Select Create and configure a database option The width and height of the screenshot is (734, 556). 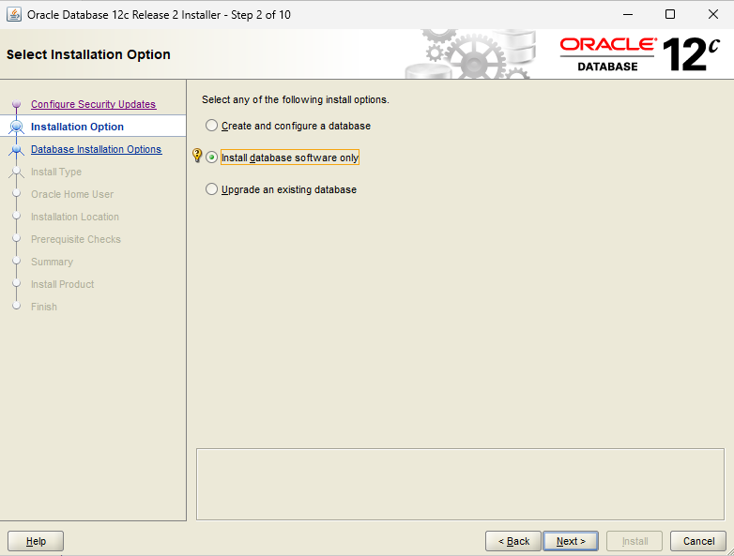point(288,126)
